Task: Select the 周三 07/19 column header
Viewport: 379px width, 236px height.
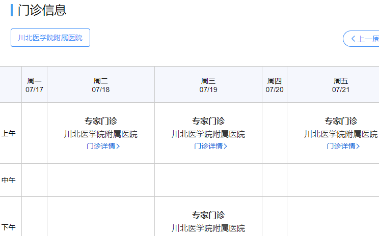Action: (x=208, y=85)
